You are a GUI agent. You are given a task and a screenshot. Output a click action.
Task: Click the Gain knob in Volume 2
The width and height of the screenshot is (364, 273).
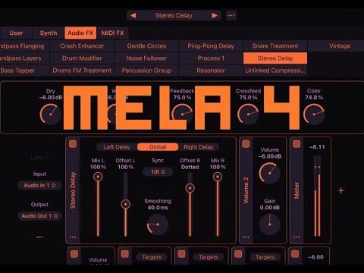(x=270, y=224)
